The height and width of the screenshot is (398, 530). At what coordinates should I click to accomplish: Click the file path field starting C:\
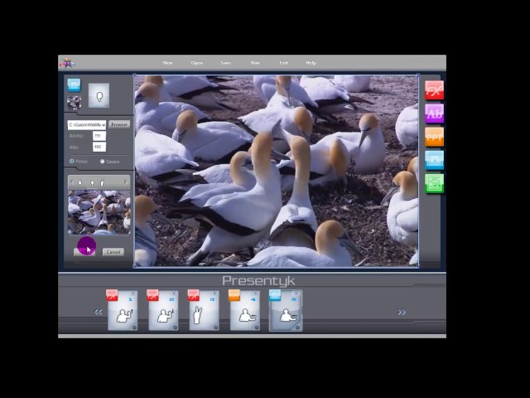87,125
